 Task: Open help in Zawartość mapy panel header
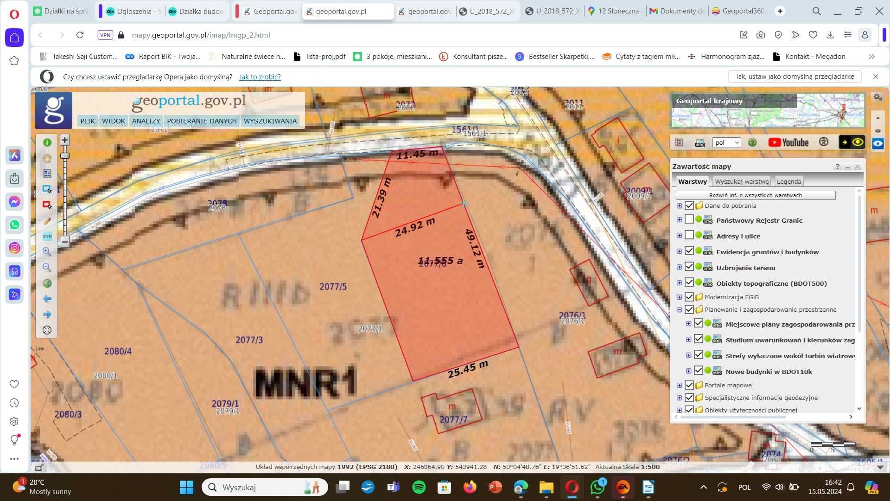point(837,166)
